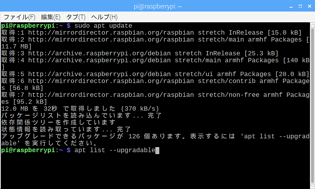The image size is (315, 189).
Task: Click the line '取得:7 ... stretch/non-free armhf'
Action: [x=155, y=95]
